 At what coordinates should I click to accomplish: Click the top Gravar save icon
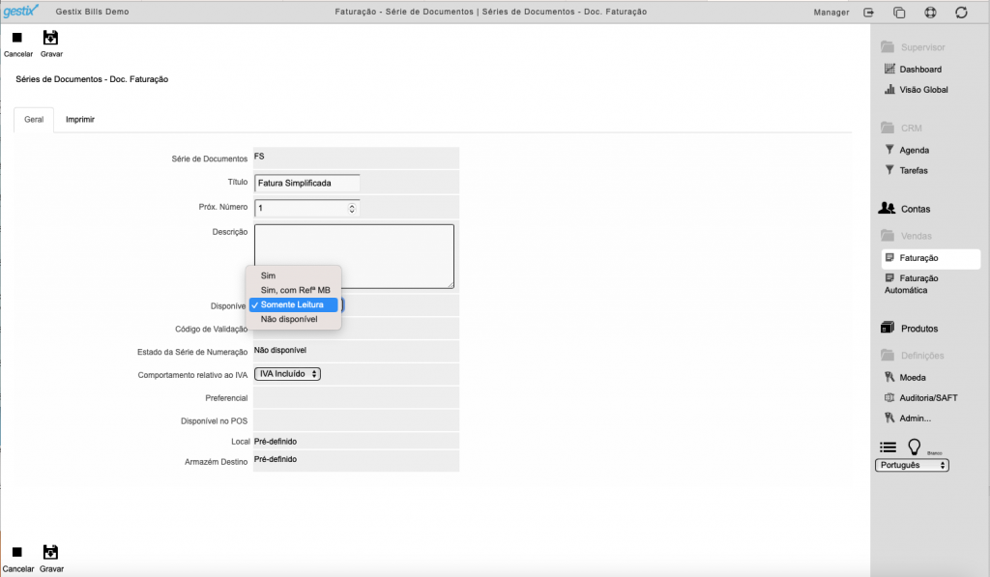click(x=50, y=38)
